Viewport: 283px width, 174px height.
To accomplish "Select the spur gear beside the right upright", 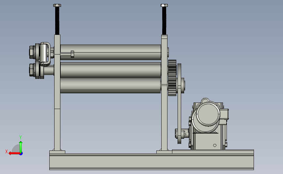I will (x=172, y=78).
